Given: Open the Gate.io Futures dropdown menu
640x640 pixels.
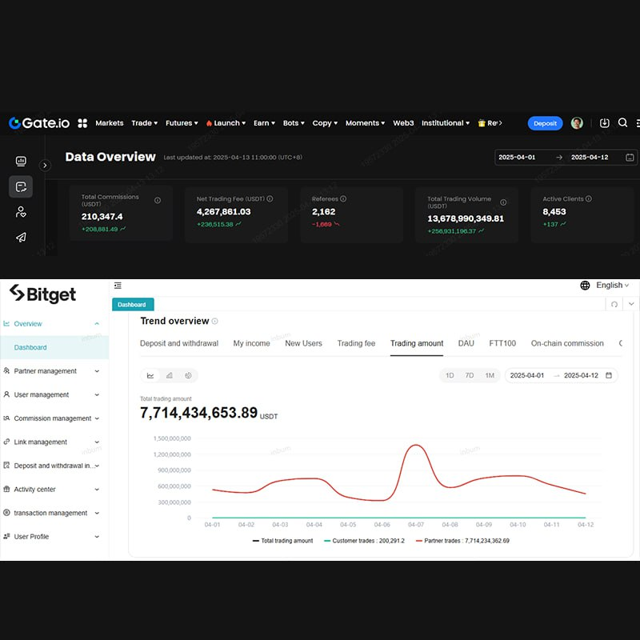Looking at the screenshot, I should (182, 123).
